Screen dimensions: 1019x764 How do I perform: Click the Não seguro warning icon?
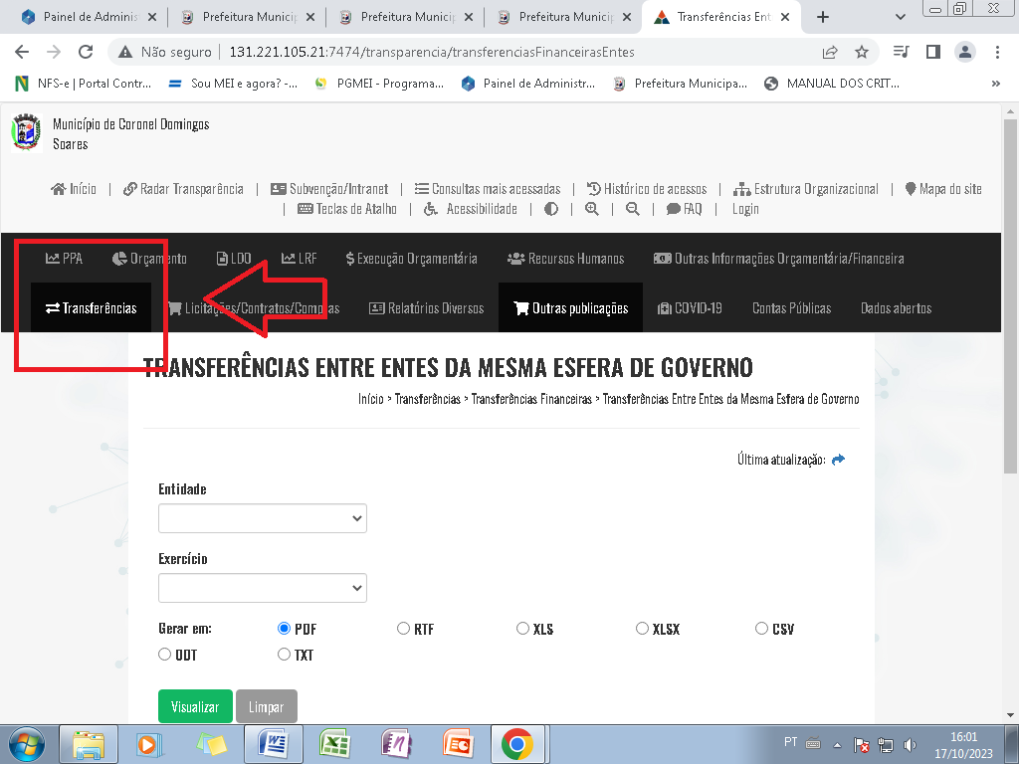124,52
